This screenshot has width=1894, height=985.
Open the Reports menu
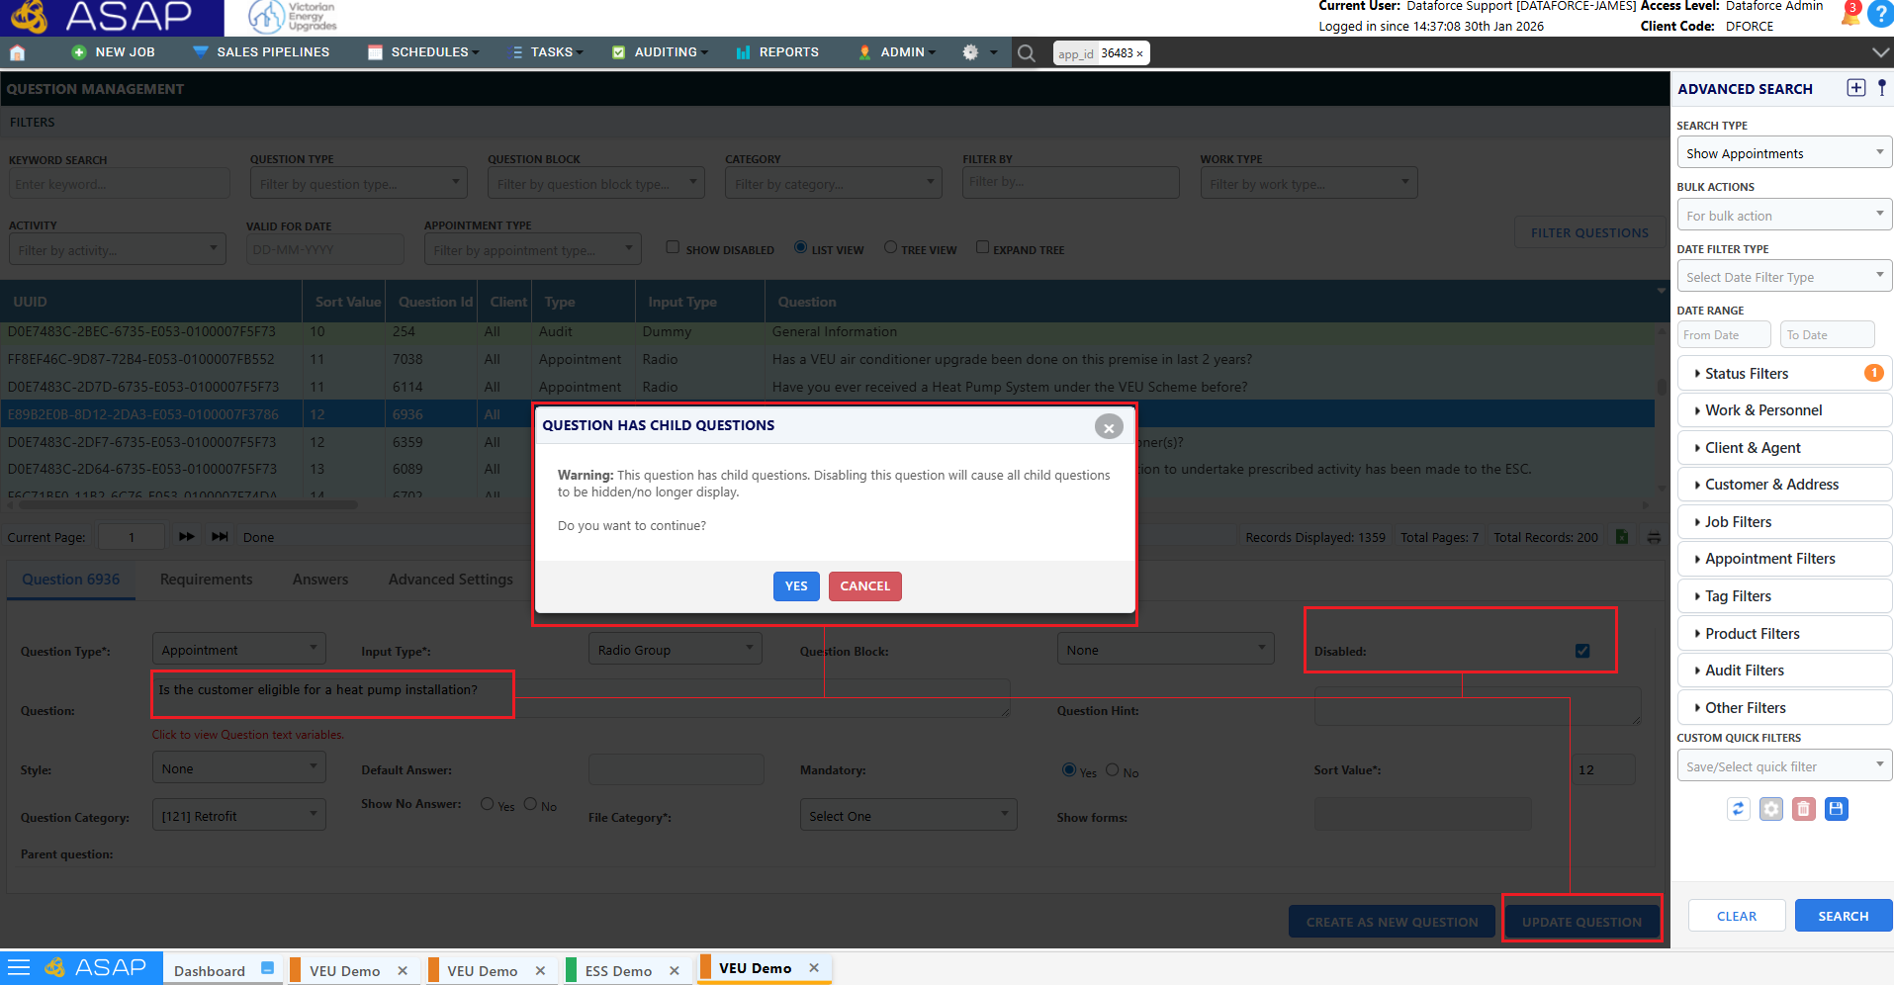pos(777,52)
